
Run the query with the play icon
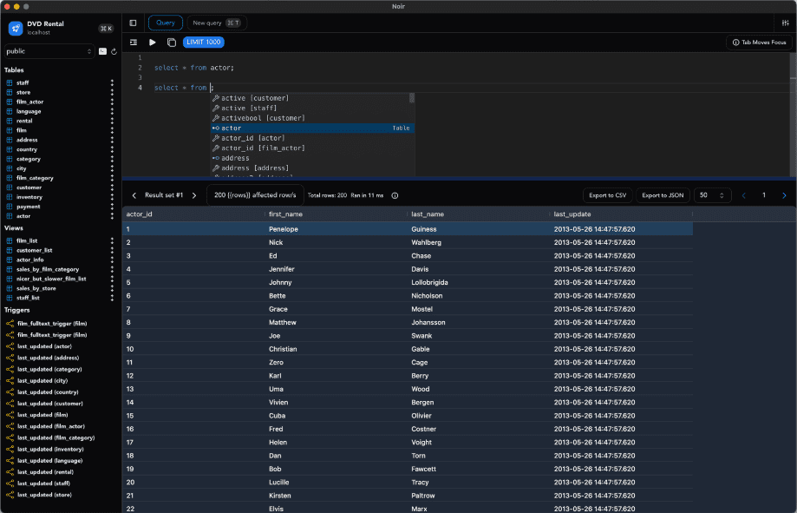(153, 42)
